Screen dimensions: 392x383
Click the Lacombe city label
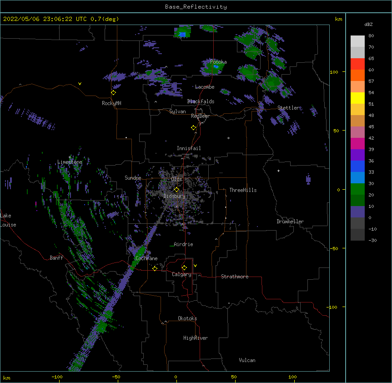205,87
